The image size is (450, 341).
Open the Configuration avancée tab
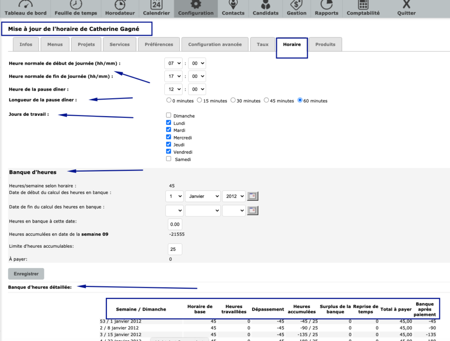(215, 44)
